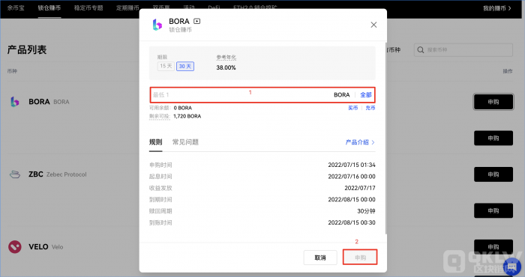Click the 起息时间 2022/07/16 00:00 value
This screenshot has height=277, width=525.
coord(352,177)
